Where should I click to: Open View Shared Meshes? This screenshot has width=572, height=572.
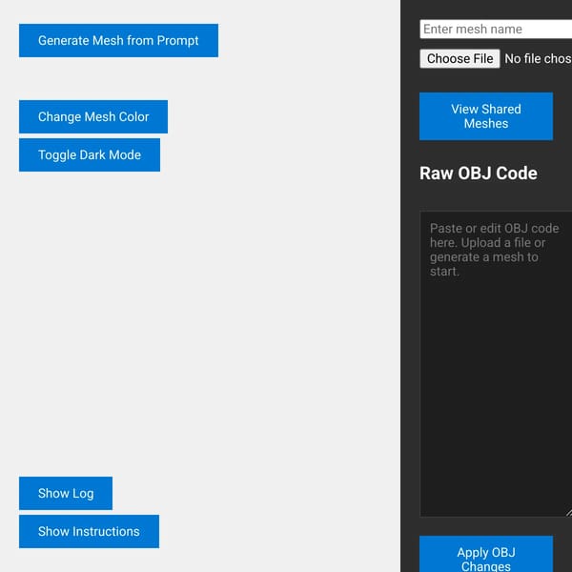(x=486, y=116)
